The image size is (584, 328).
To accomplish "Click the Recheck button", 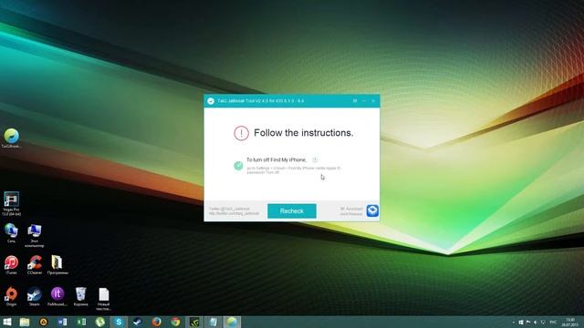I will point(292,210).
